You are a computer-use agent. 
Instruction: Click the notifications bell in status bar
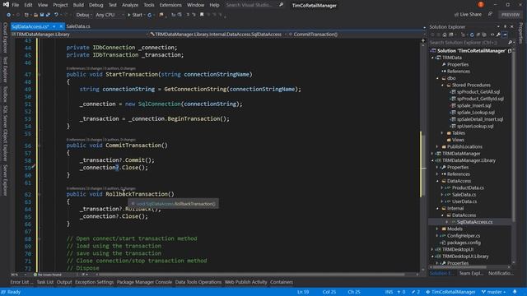[x=515, y=292]
